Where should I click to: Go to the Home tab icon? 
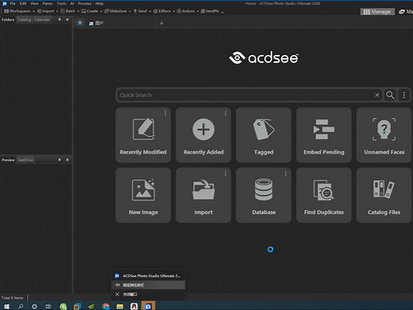click(80, 23)
